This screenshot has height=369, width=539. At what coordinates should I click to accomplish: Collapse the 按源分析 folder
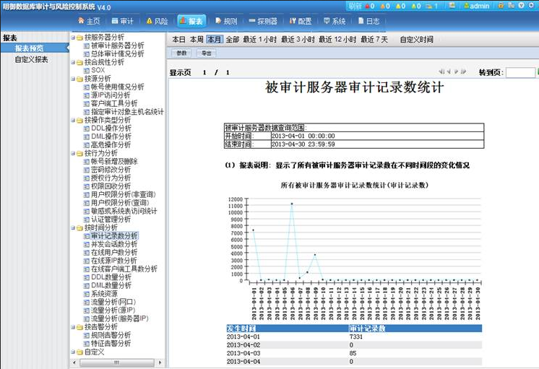[x=73, y=79]
